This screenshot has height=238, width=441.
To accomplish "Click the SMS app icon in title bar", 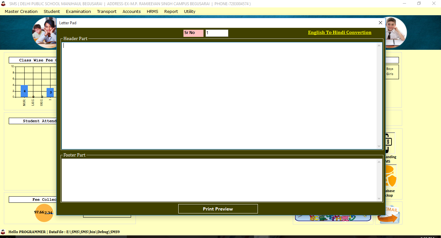I will 3,4.
